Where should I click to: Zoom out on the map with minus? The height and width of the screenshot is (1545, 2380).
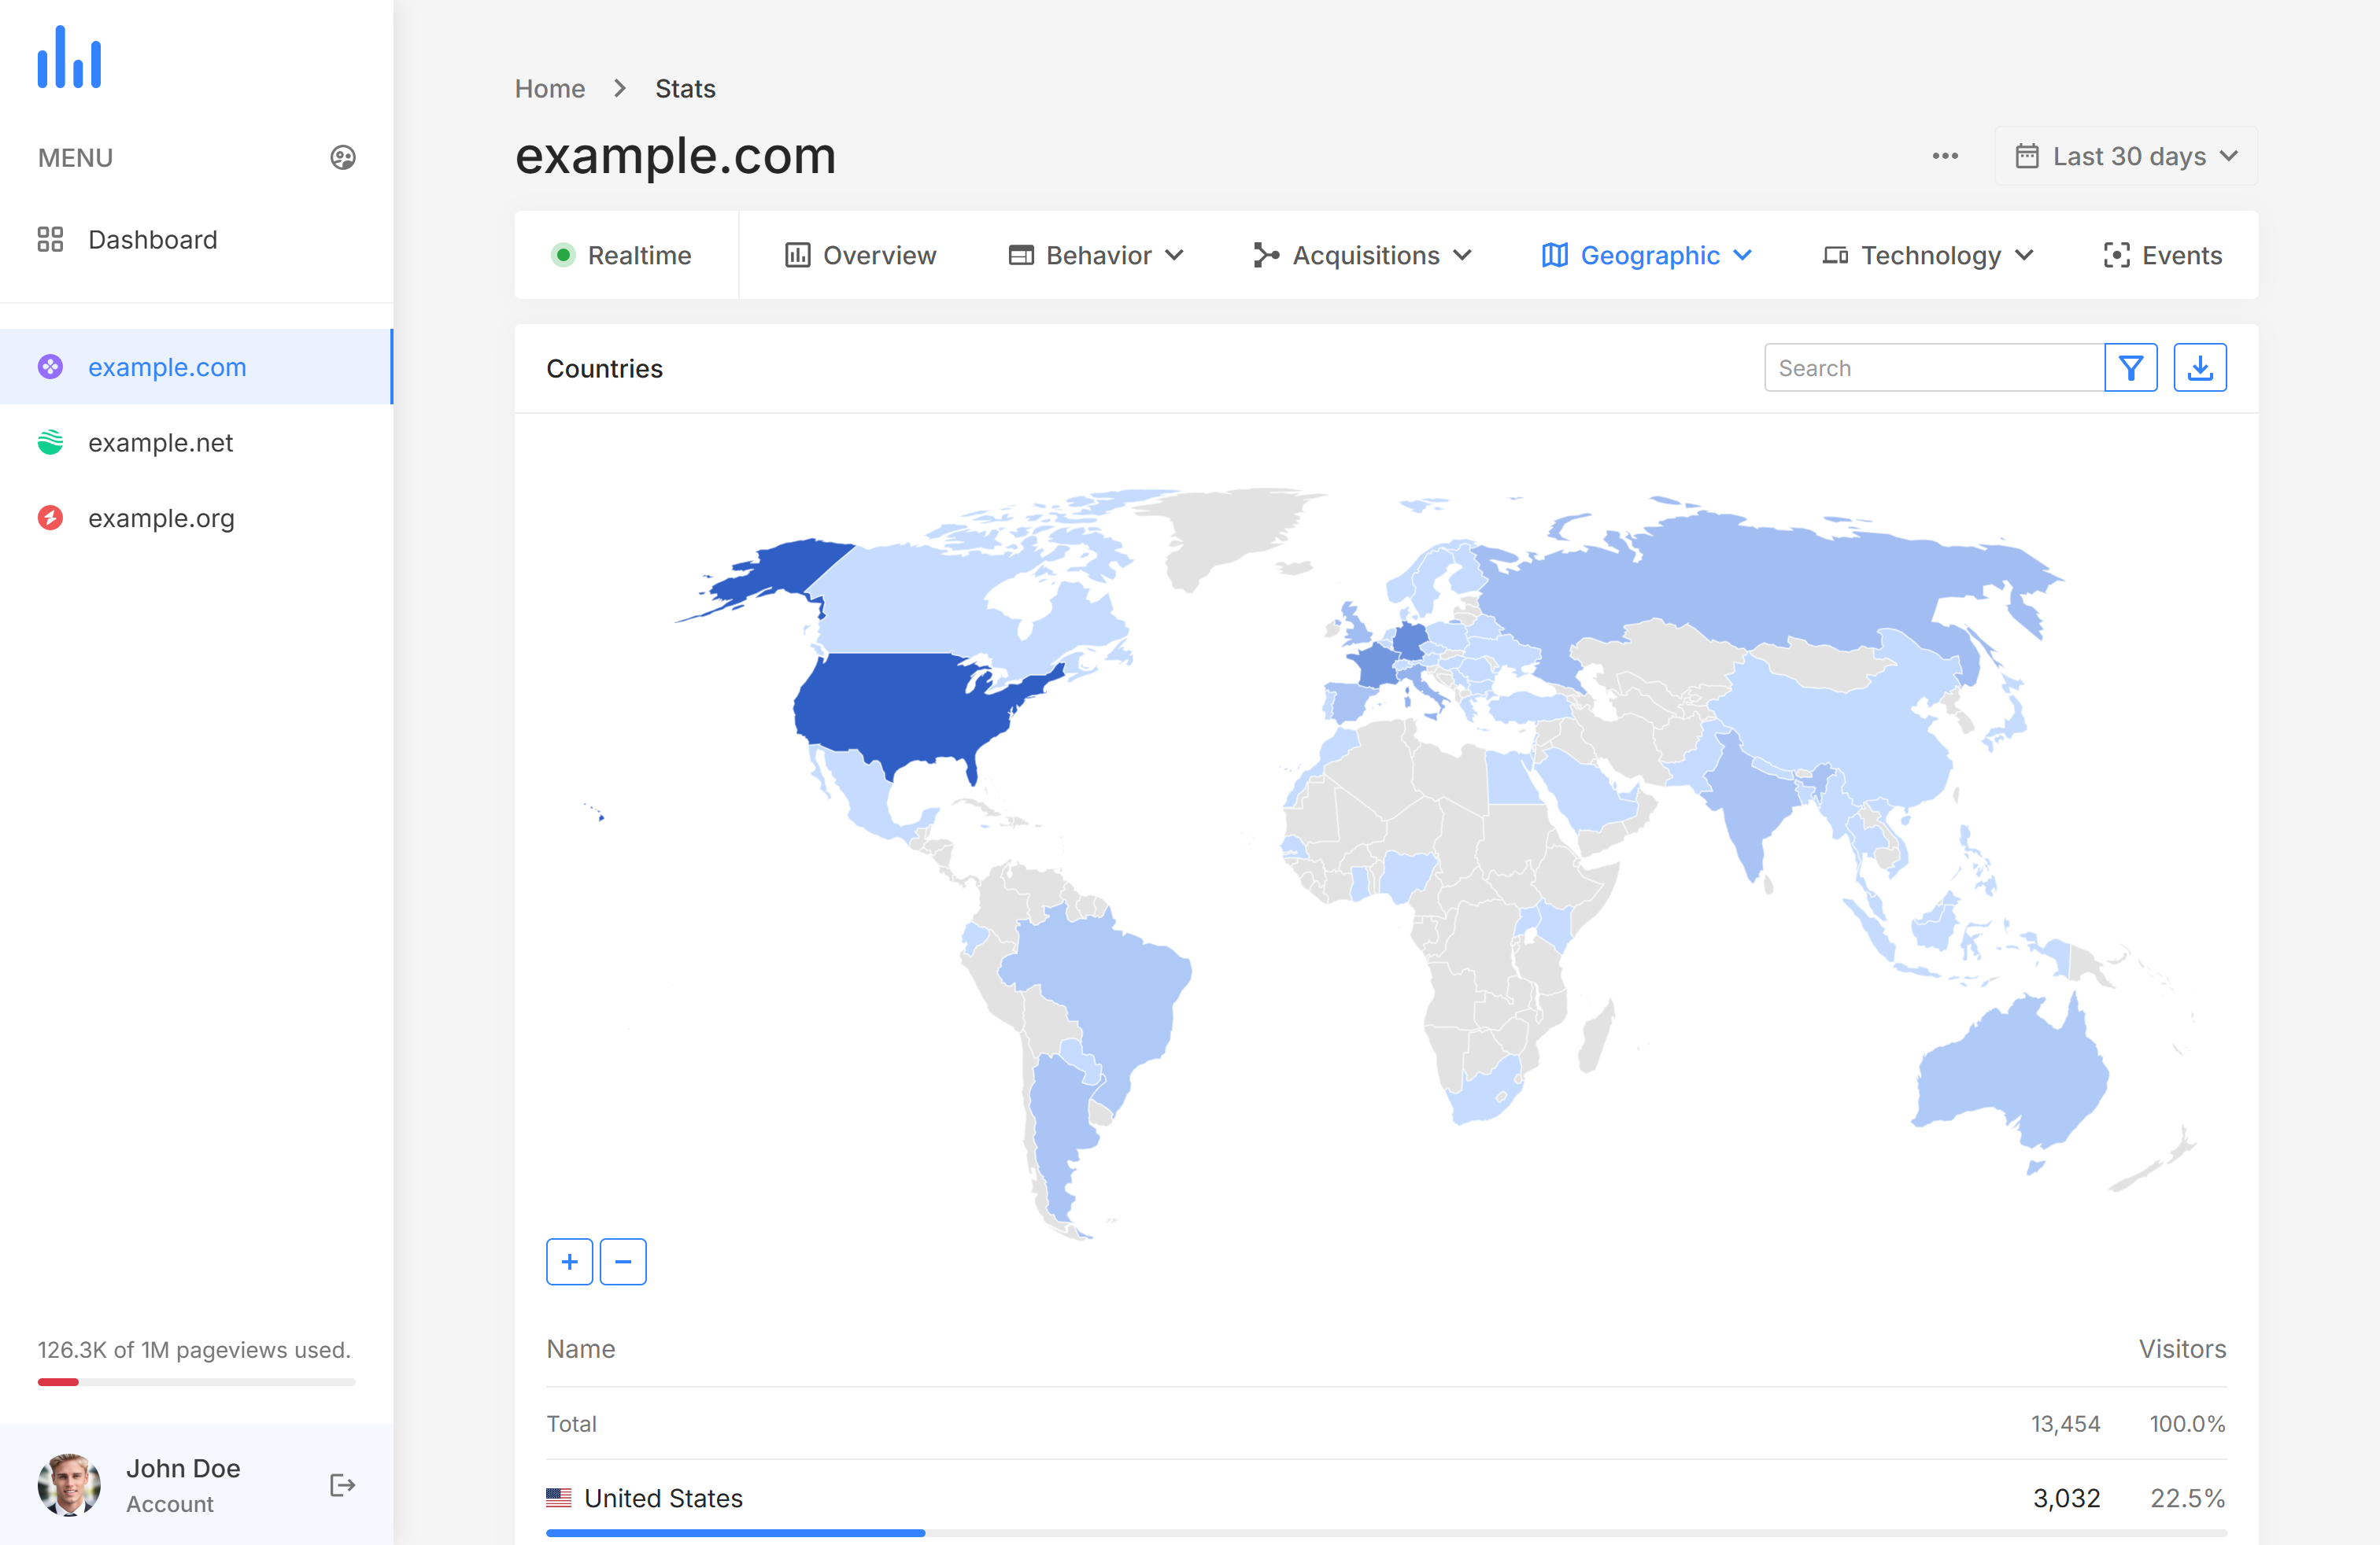[x=623, y=1261]
